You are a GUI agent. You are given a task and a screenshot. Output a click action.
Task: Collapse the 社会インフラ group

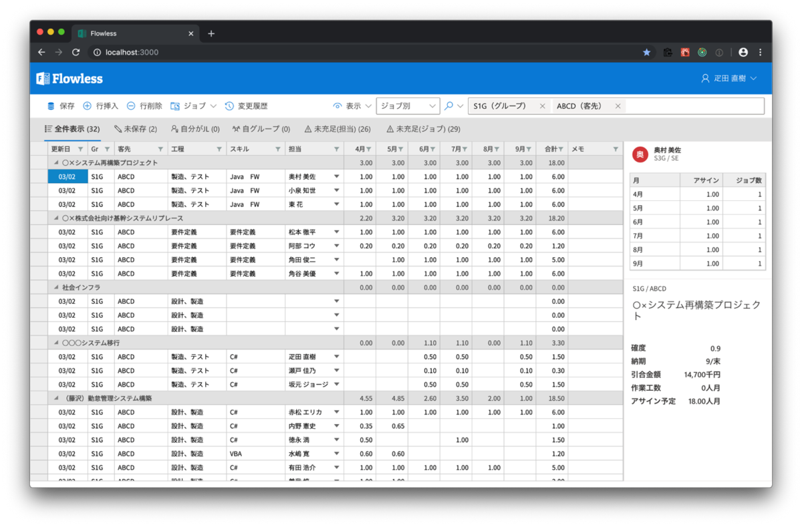56,288
